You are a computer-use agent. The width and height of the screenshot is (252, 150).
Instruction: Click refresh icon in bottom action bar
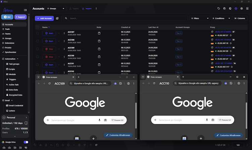tap(96, 145)
